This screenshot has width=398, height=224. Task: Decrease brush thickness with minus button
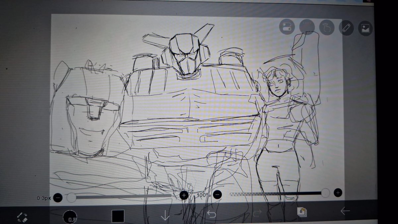point(58,198)
